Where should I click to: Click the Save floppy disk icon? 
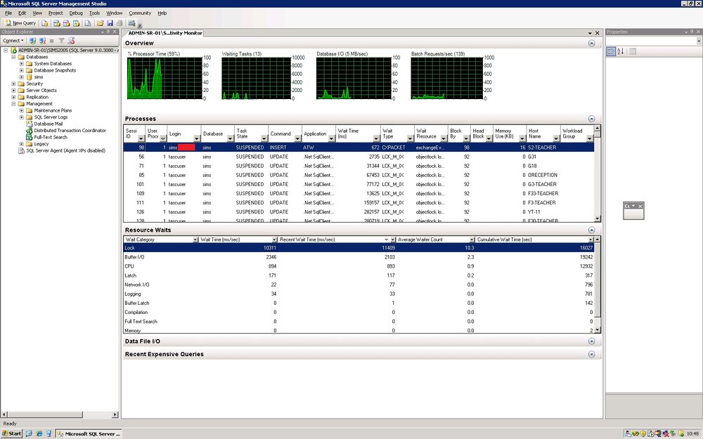click(x=110, y=23)
